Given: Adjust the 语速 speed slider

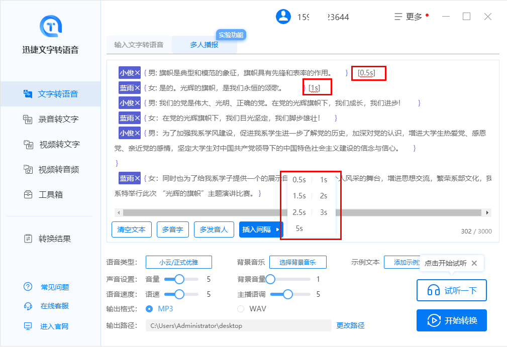Looking at the screenshot, I should point(179,294).
